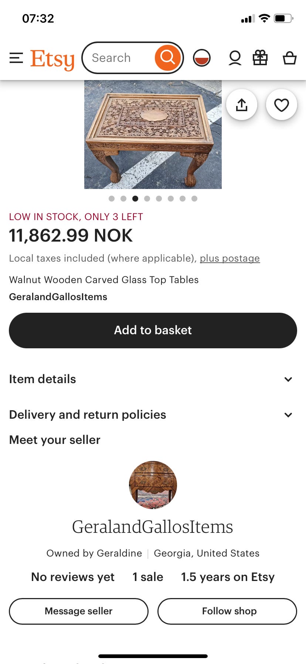
Task: Open the region flag selector icon
Action: 202,58
